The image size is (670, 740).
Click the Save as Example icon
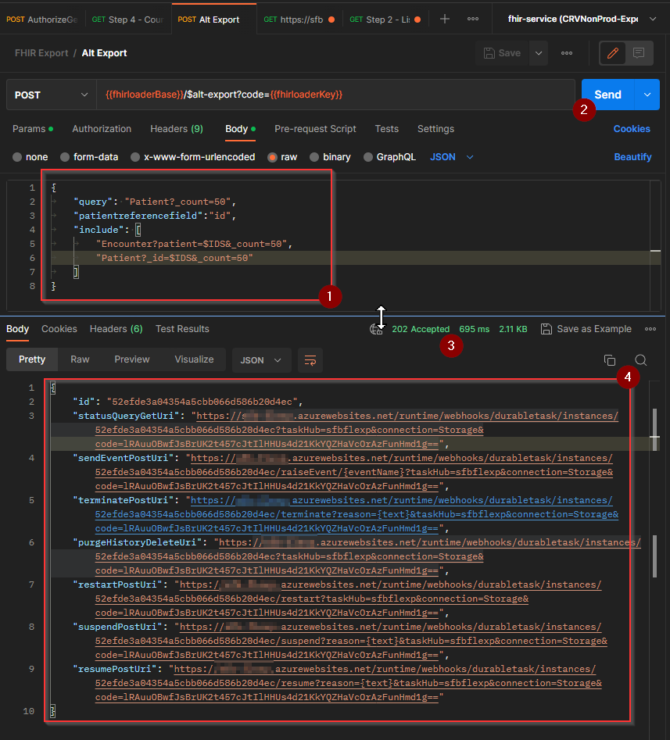[546, 329]
